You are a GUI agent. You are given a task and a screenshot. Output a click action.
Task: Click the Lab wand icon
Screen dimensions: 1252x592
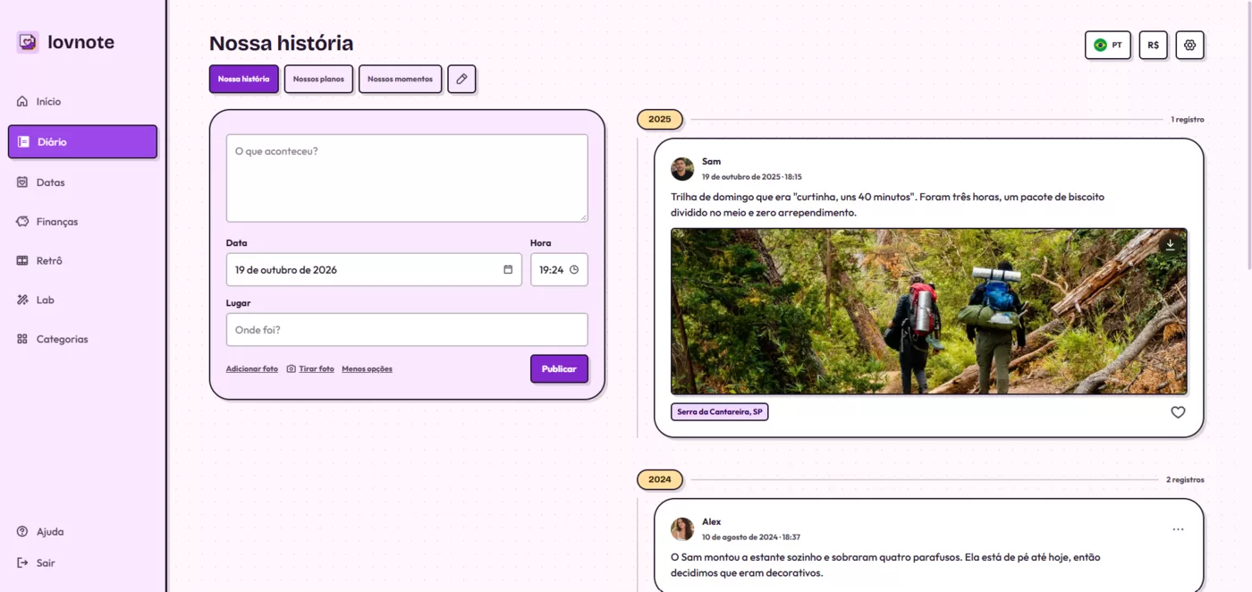pos(22,300)
